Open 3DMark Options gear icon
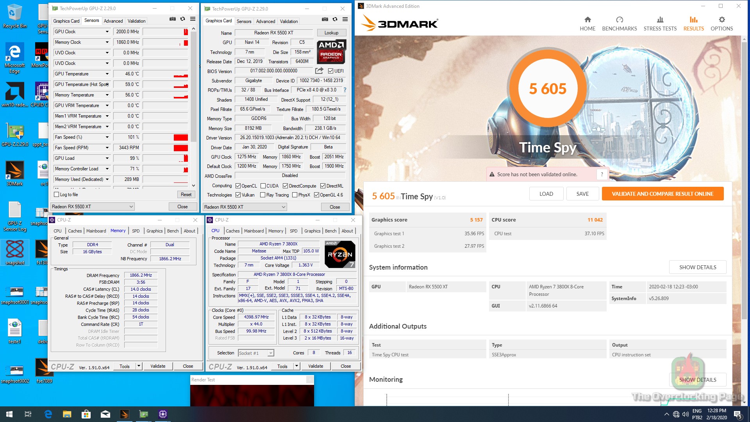 [721, 20]
